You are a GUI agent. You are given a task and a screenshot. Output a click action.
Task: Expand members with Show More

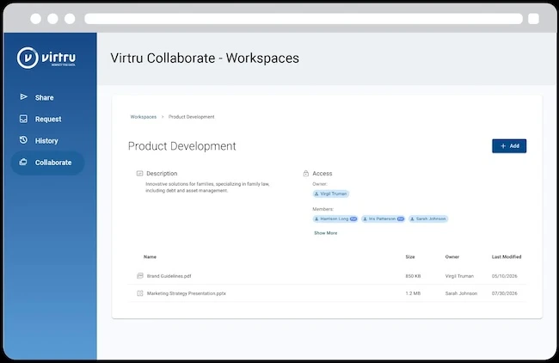point(325,233)
